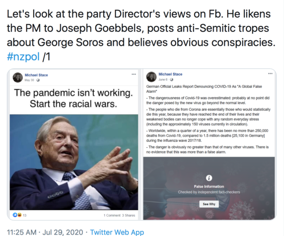Click the False Information info icon
The width and height of the screenshot is (284, 236).
click(209, 178)
